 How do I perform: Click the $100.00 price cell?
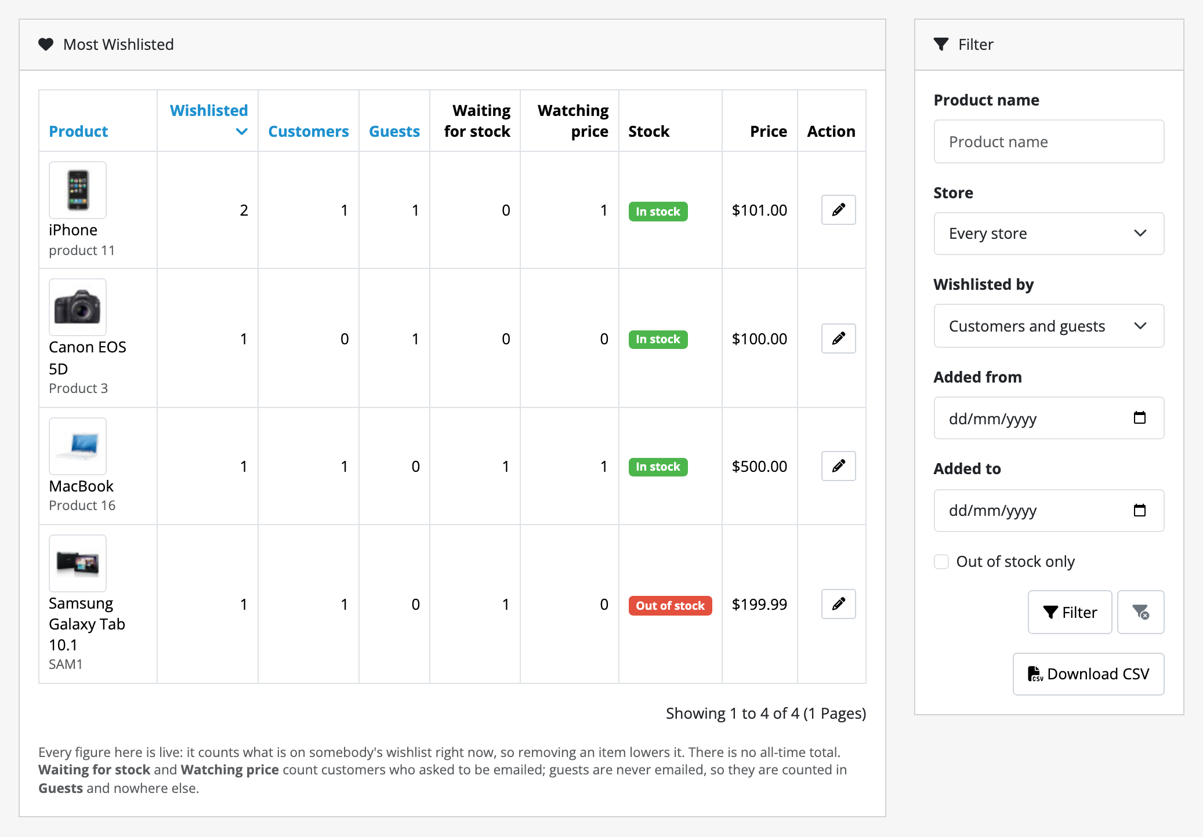point(759,339)
